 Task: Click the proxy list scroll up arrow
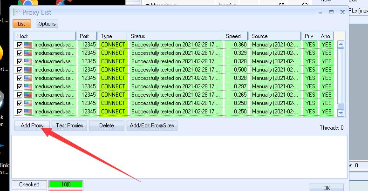coord(341,45)
